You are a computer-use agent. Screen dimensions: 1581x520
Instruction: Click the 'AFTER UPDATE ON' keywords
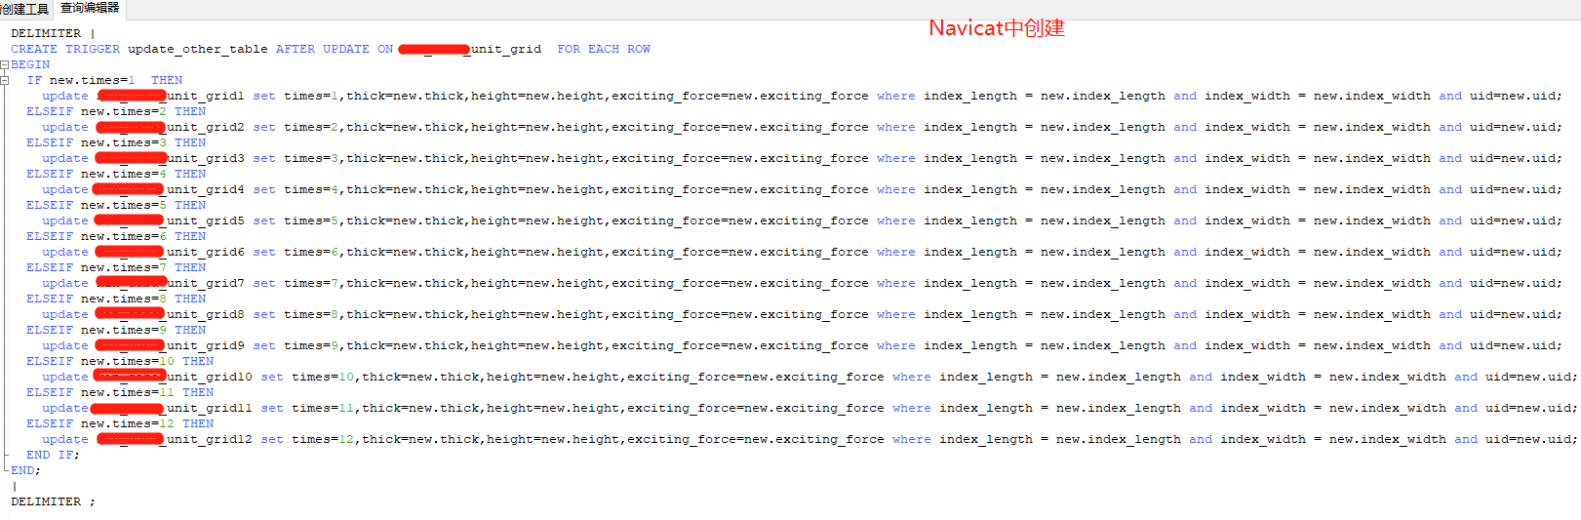pyautogui.click(x=335, y=49)
